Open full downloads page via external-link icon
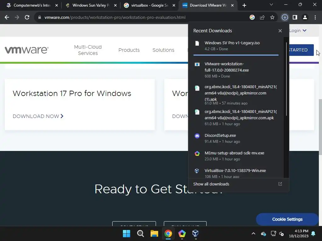Image resolution: width=322 pixels, height=241 pixels. point(280,184)
